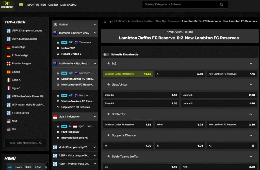Select the Alle time filter tab
260x170 pixels.
(10, 167)
